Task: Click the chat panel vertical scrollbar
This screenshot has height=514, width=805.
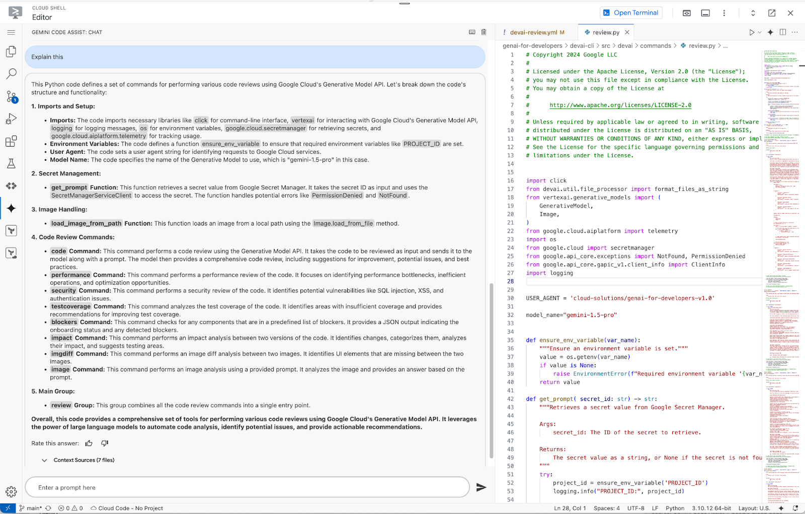Action: (492, 371)
